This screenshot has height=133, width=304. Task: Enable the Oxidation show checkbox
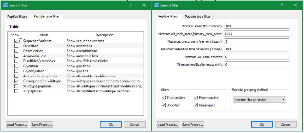point(16,46)
